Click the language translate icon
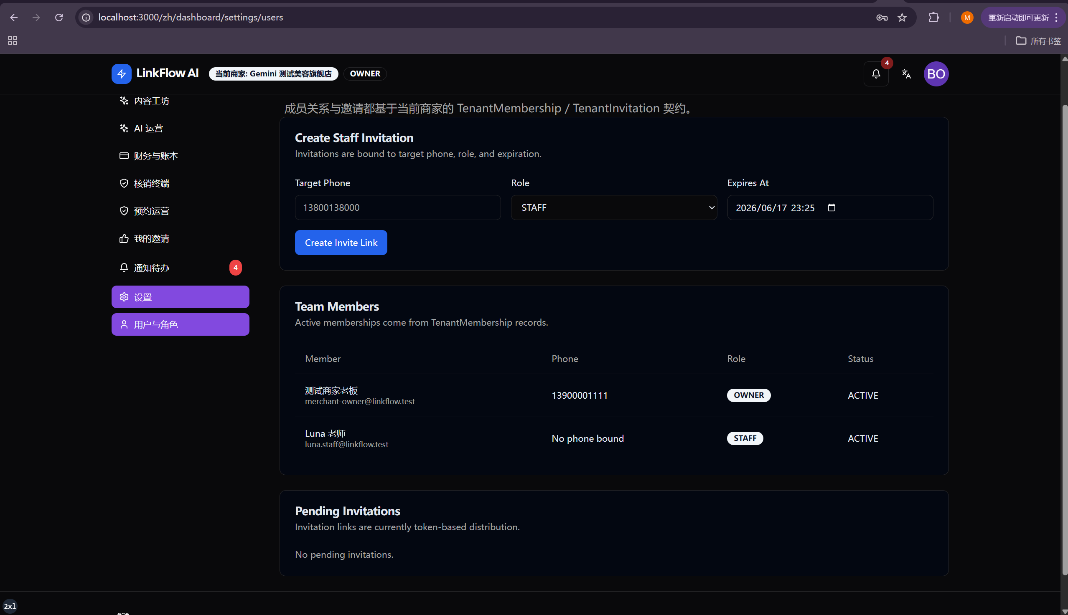 point(906,74)
